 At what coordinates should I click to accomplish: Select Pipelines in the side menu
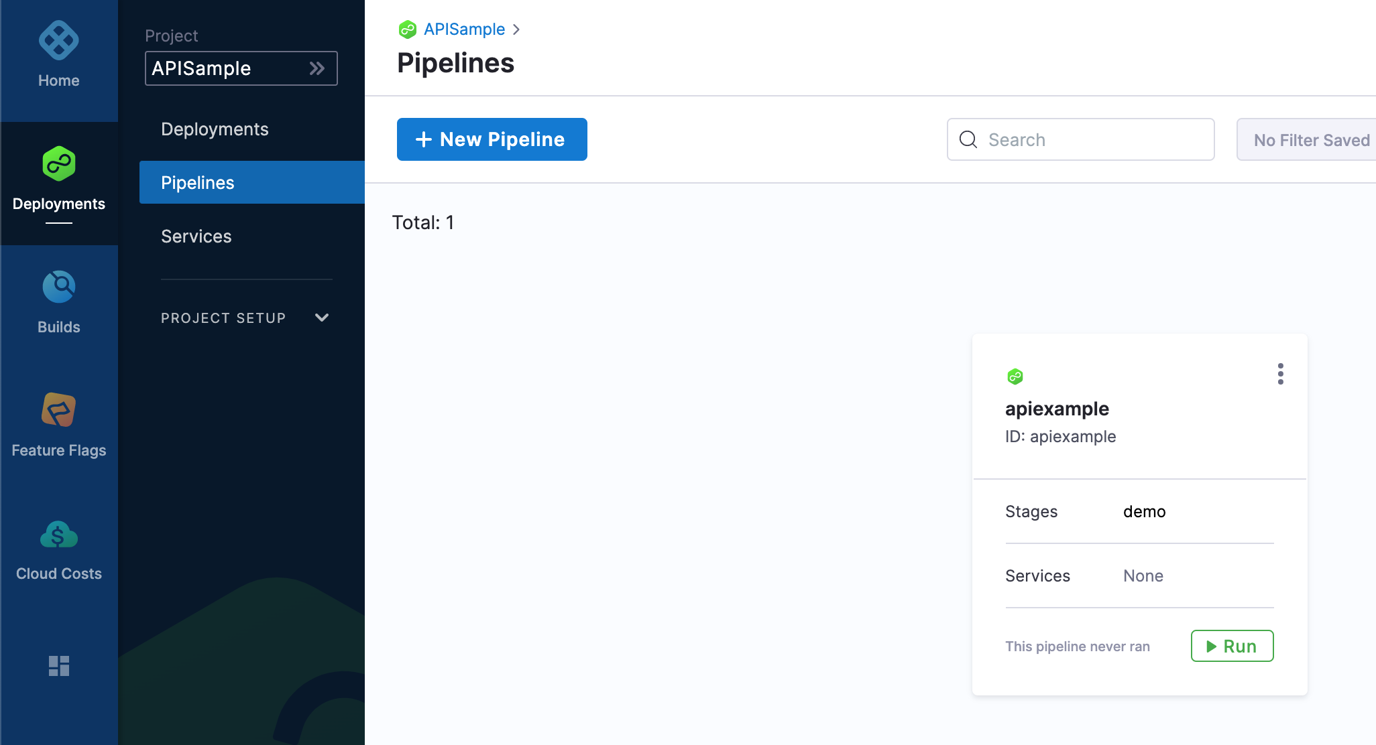pos(252,182)
